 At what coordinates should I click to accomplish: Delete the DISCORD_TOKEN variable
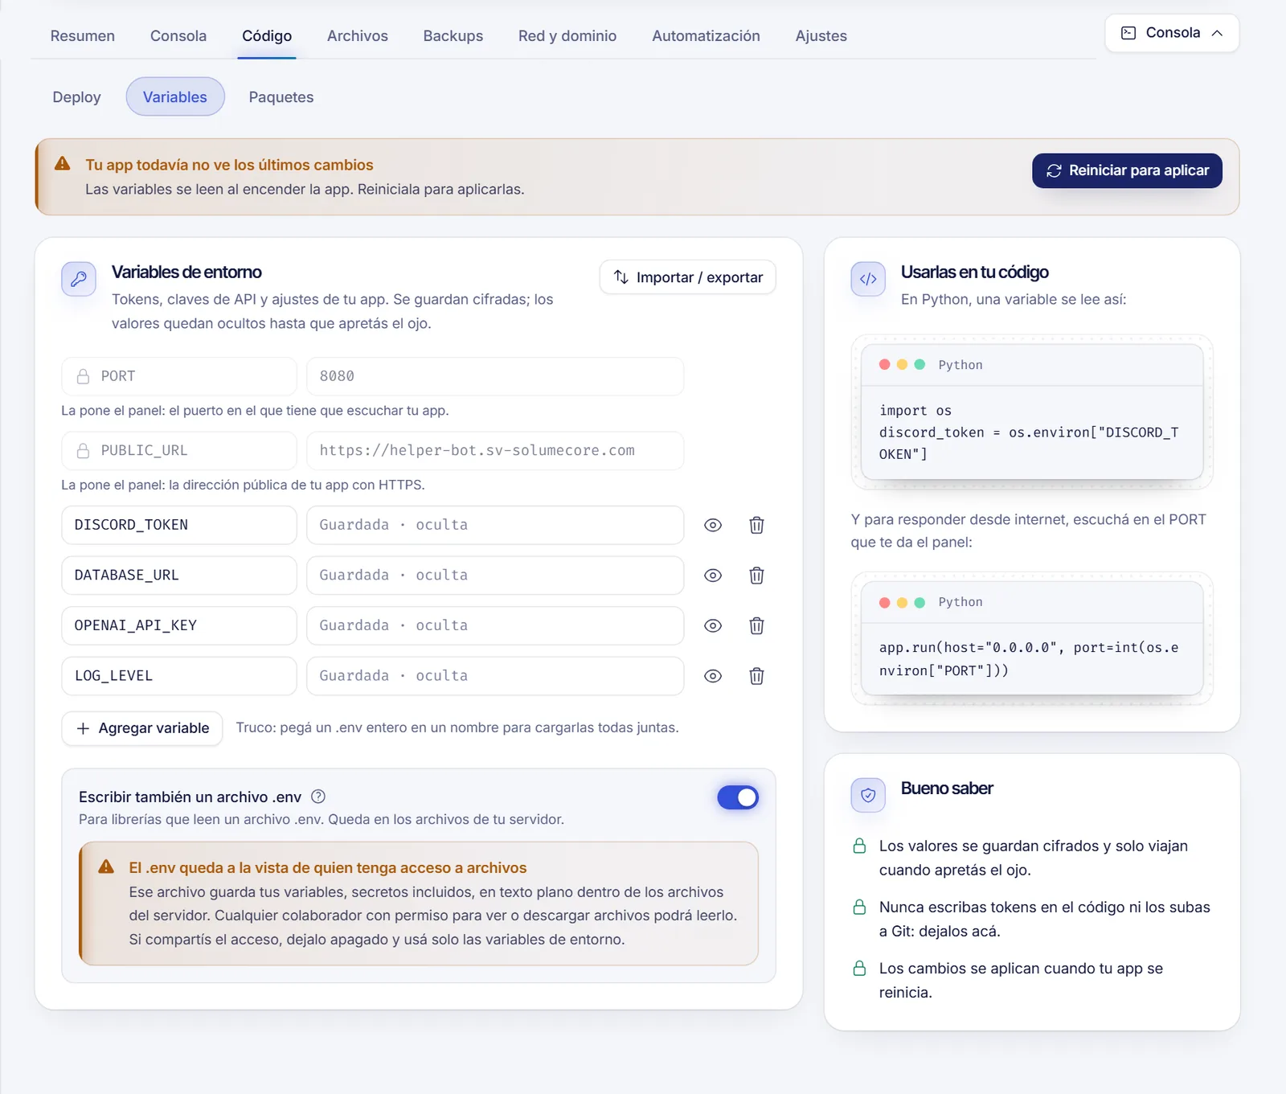click(756, 525)
